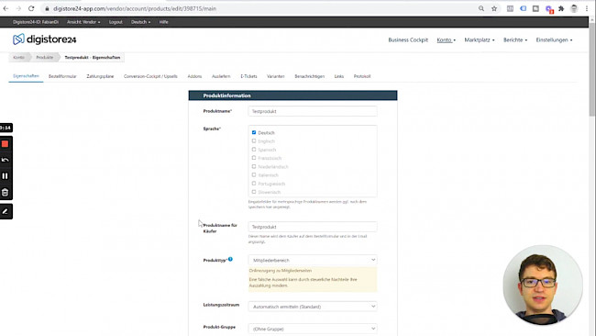596x336 pixels.
Task: Click the browser address bar URL
Action: pyautogui.click(x=135, y=8)
